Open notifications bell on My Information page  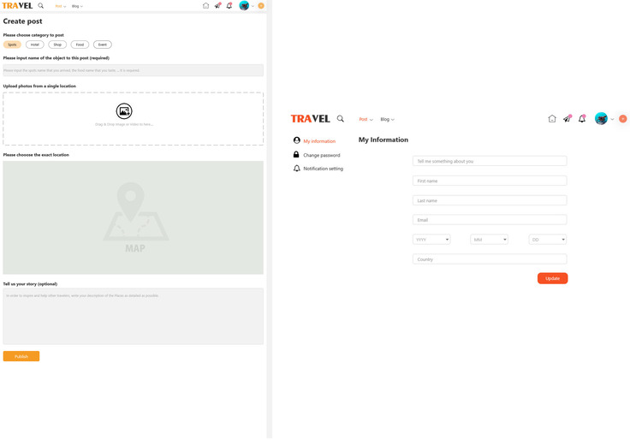tap(582, 119)
